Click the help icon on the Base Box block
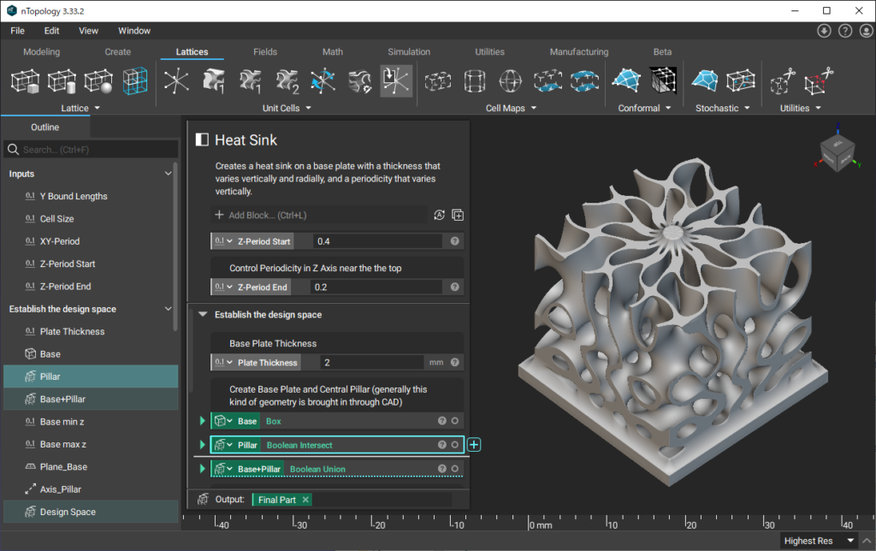Image resolution: width=876 pixels, height=551 pixels. (x=442, y=421)
